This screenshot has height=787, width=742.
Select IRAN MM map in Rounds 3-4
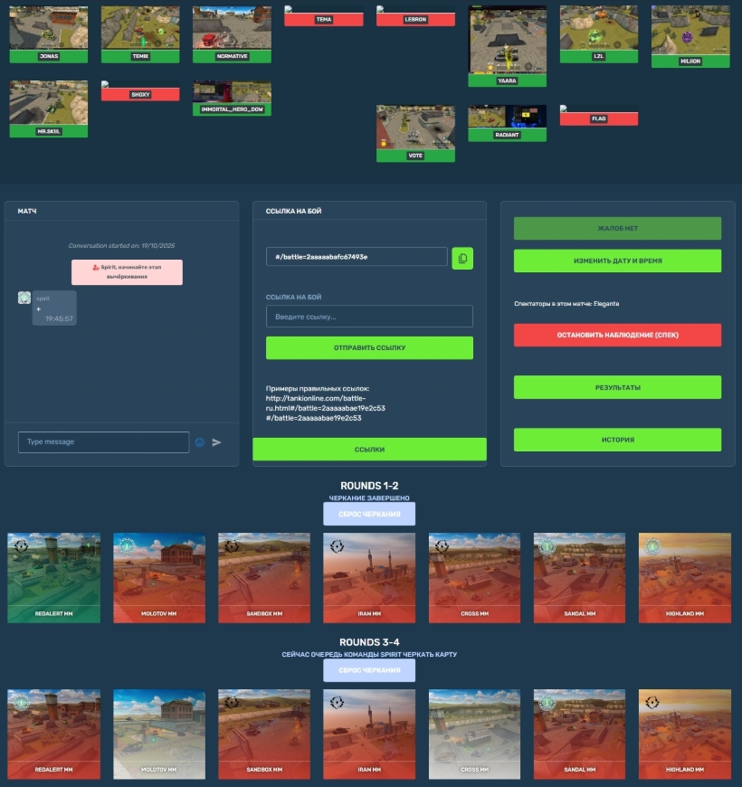pos(369,734)
